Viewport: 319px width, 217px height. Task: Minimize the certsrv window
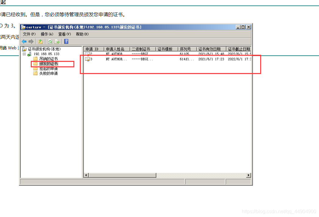(x=238, y=27)
